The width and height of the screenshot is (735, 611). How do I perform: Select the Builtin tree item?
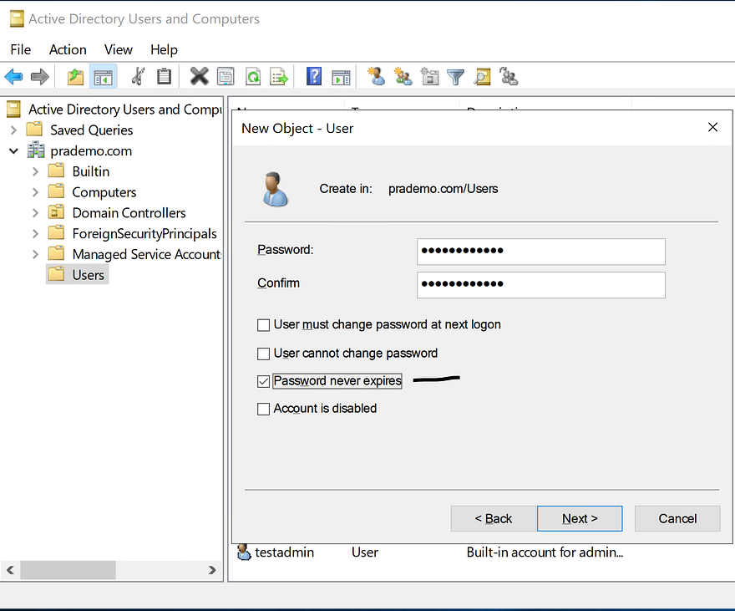coord(91,171)
